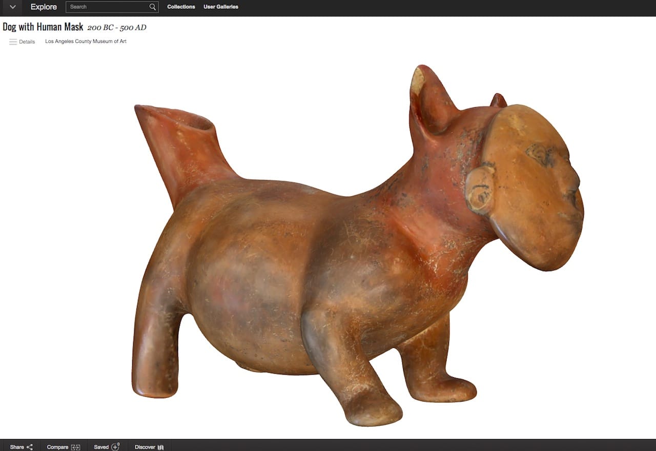Go to the Collections tab
This screenshot has height=451, width=656.
coord(181,7)
